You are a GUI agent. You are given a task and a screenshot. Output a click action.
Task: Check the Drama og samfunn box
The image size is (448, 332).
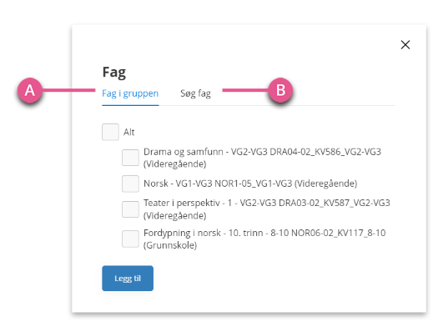point(130,158)
